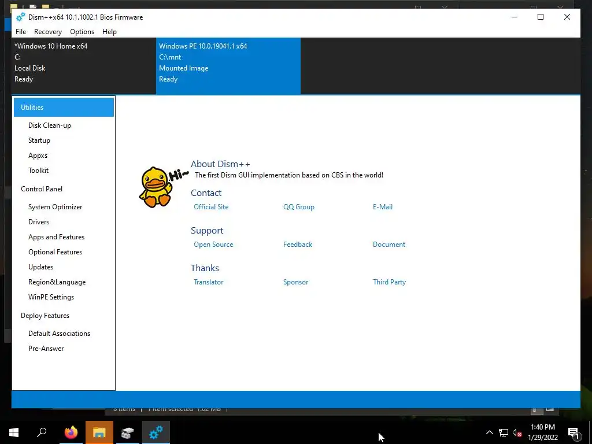
Task: Select the Control Panel section header
Action: point(42,189)
